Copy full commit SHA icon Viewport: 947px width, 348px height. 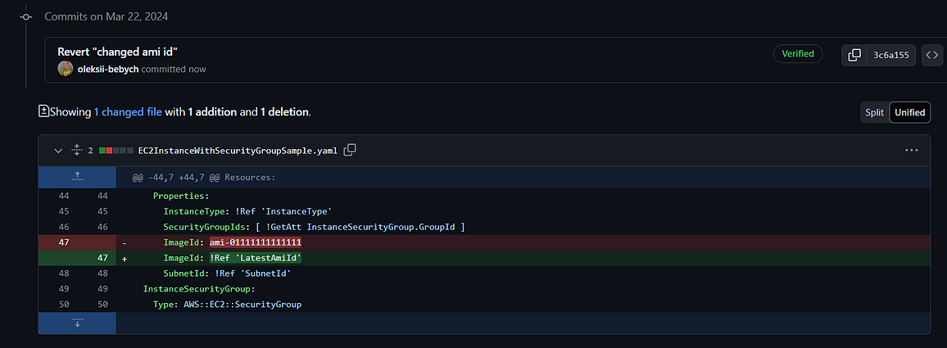click(x=854, y=55)
